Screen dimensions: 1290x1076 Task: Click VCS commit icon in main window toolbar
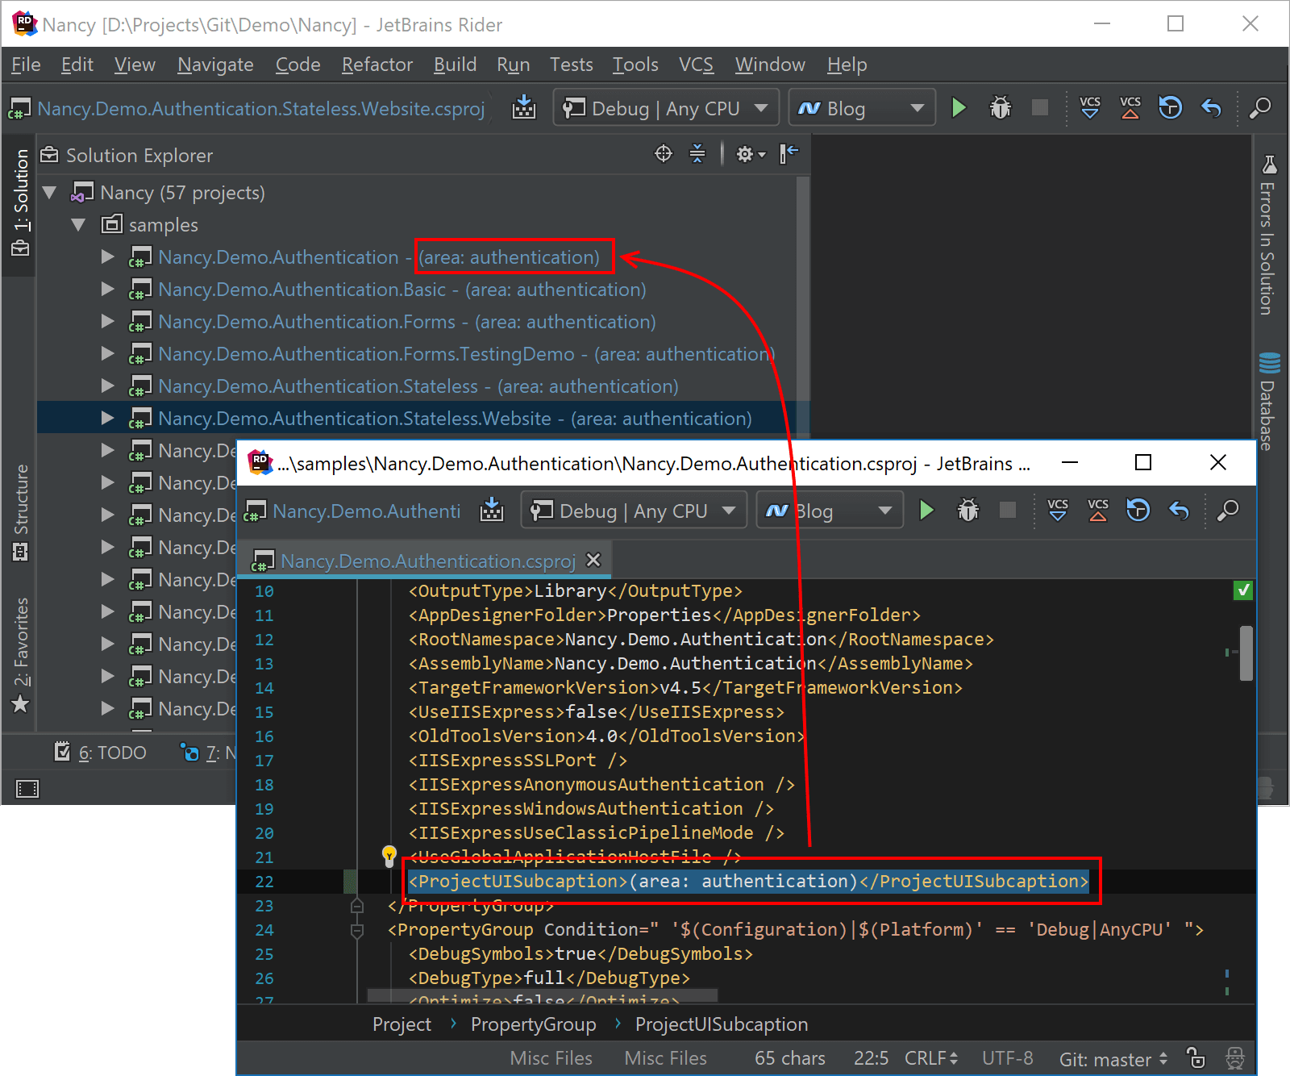tap(1130, 107)
